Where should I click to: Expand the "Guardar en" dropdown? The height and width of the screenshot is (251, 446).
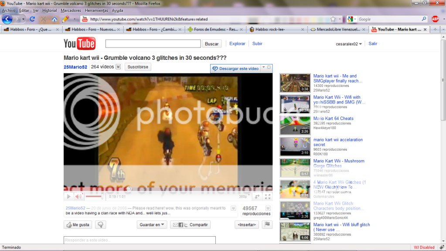[x=152, y=225]
